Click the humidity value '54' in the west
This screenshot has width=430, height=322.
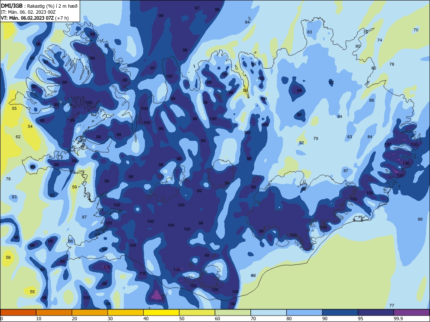click(x=30, y=127)
